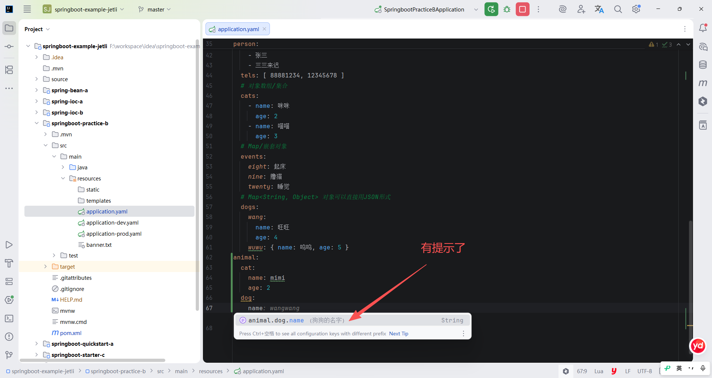Go to next highlighted problem arrow
Screen dimensions: 712x378
[688, 44]
